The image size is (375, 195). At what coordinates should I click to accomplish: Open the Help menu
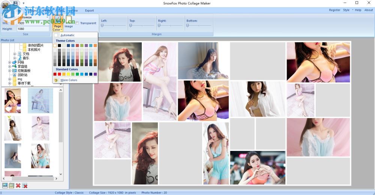click(358, 10)
